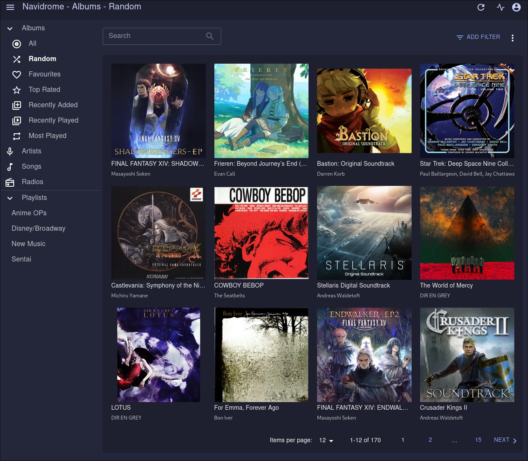Viewport: 528px width, 461px height.
Task: Go to page 15
Action: coord(478,440)
